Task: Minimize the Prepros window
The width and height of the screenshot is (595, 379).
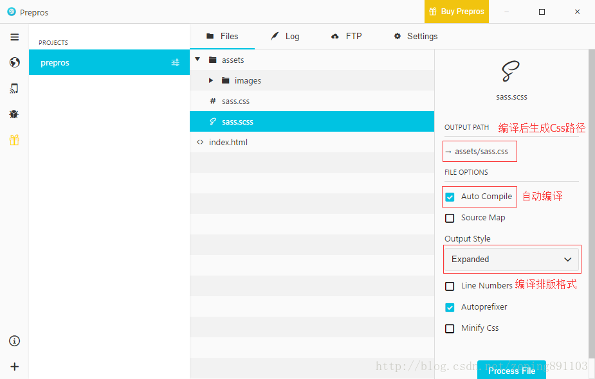Action: tap(507, 12)
